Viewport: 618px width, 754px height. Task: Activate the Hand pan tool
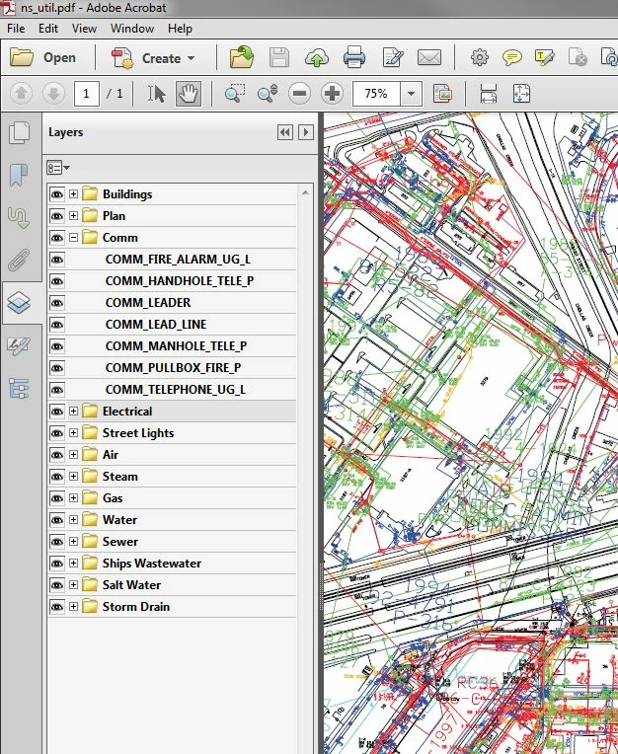point(189,94)
